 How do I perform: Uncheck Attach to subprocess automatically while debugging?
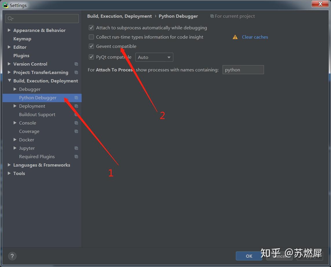[x=91, y=28]
